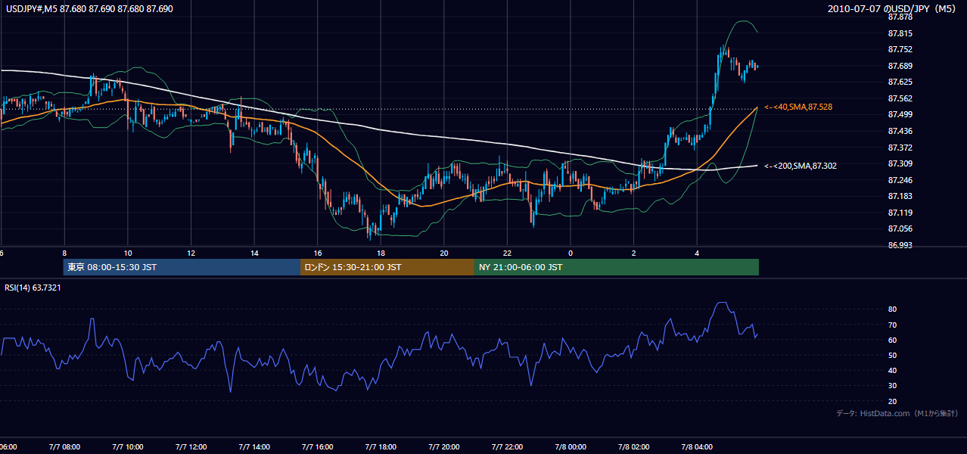Click the hour 20 tick under price chart
This screenshot has height=454, width=967.
(444, 253)
